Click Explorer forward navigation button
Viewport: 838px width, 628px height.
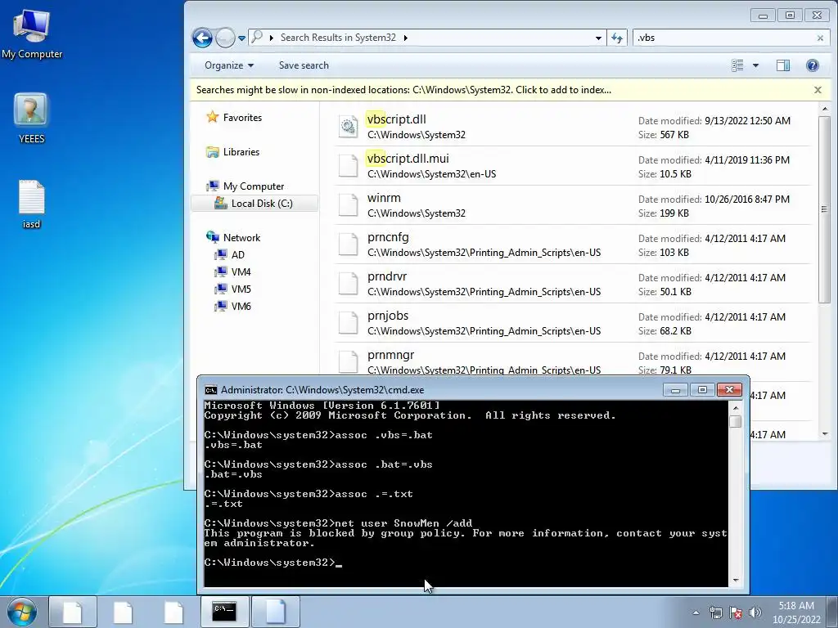(x=225, y=38)
